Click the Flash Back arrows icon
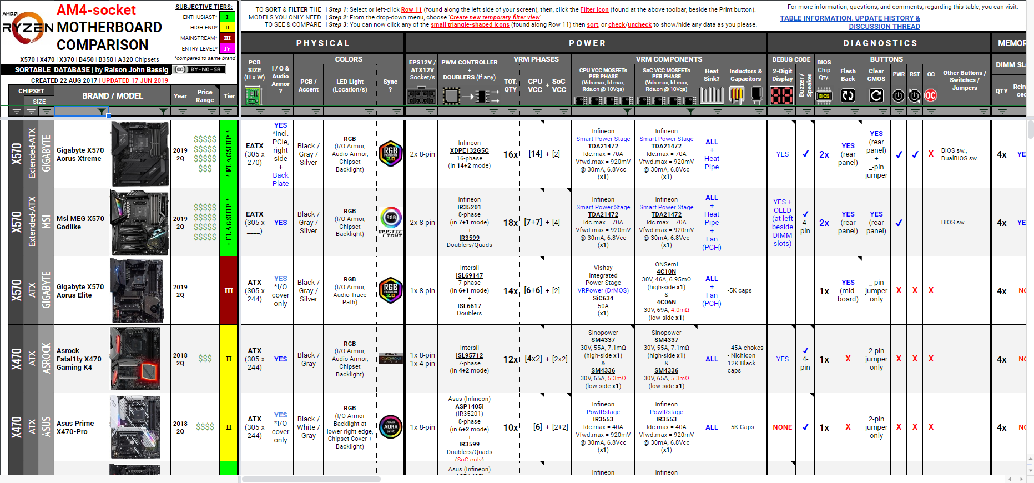1034x483 pixels. pyautogui.click(x=848, y=96)
